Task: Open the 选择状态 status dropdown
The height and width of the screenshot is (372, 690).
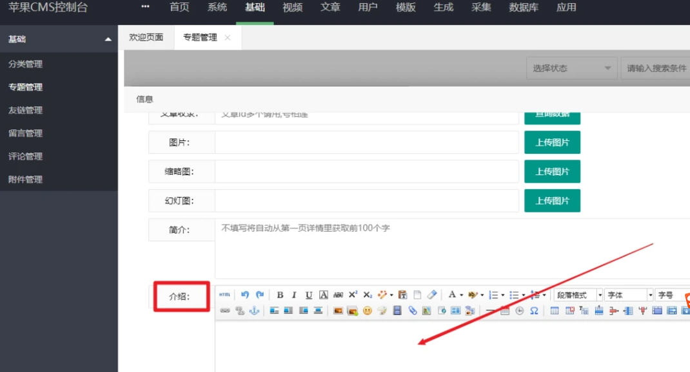Action: tap(571, 68)
